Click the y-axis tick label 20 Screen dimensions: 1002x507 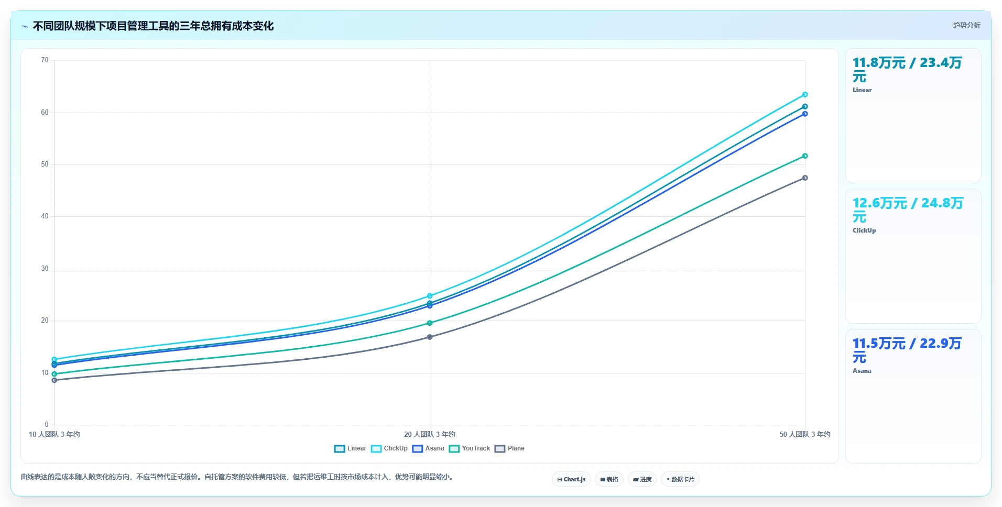tap(45, 321)
